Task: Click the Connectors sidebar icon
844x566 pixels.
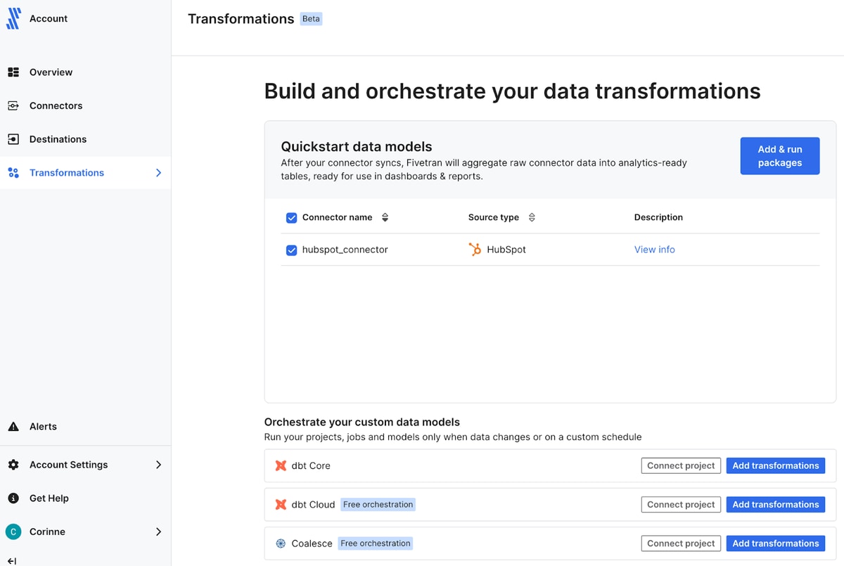Action: tap(13, 105)
